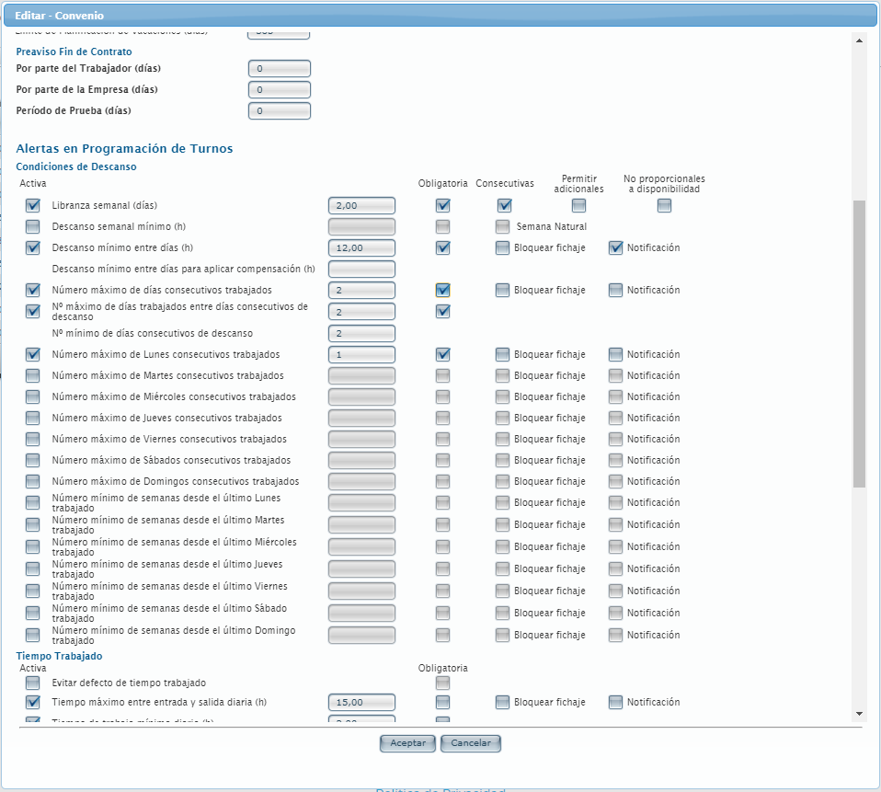Image resolution: width=881 pixels, height=792 pixels.
Task: Activate Número máximo de Martes consecutivos trabajados
Action: coord(33,375)
